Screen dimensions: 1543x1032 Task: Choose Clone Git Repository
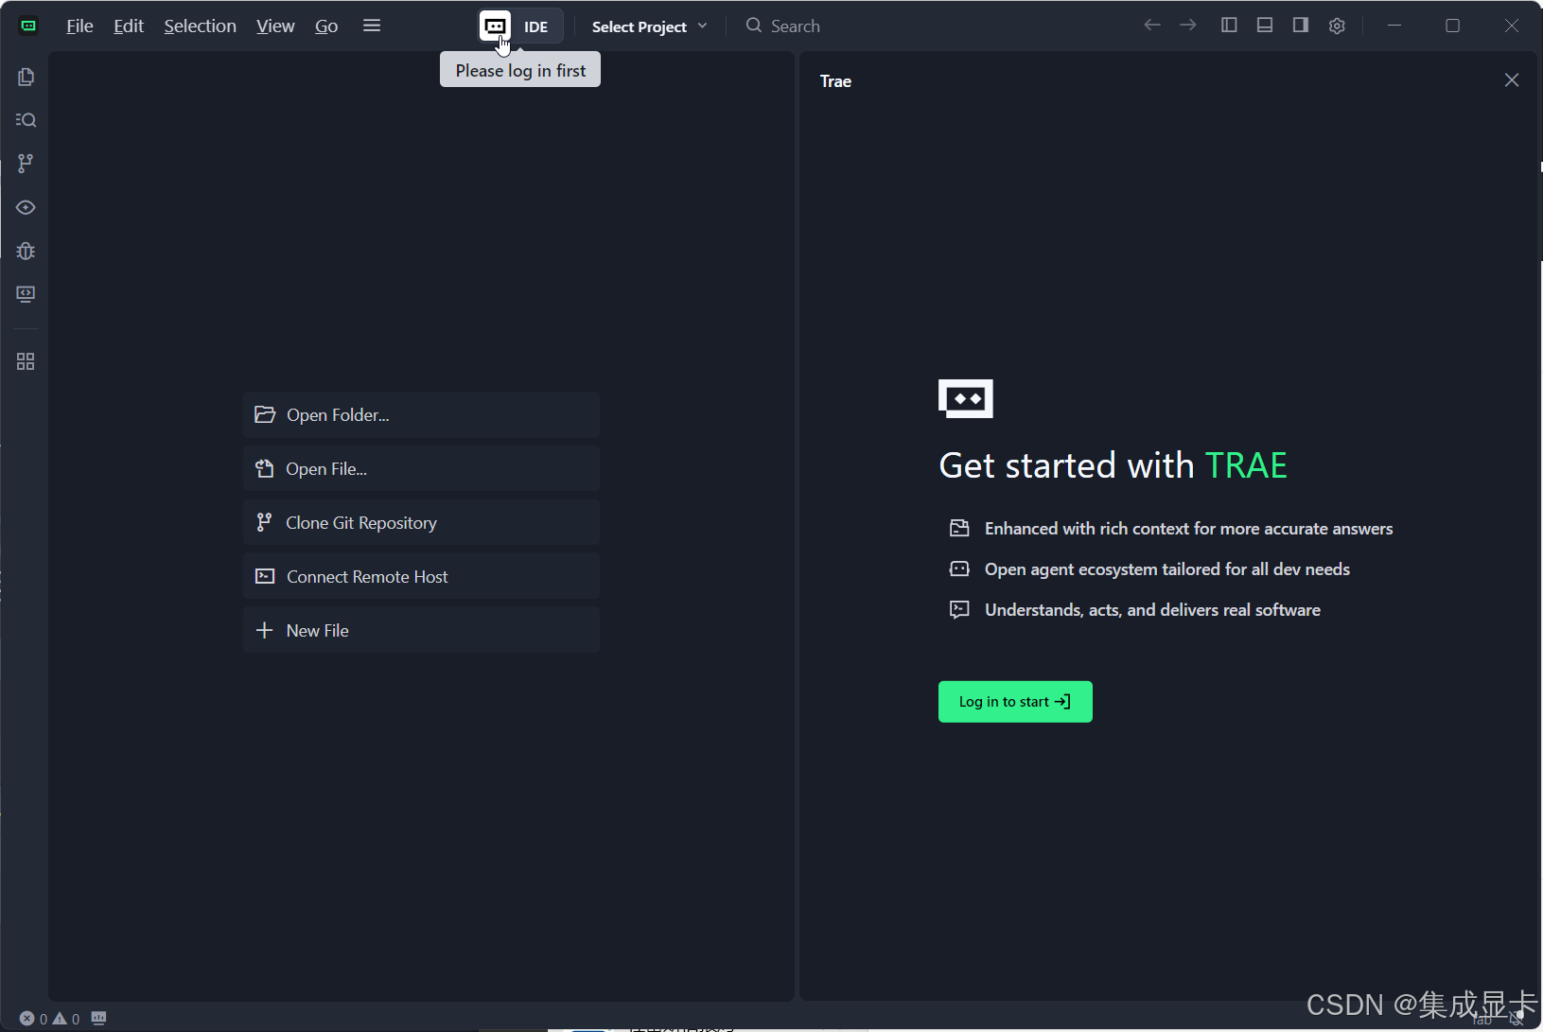click(421, 523)
